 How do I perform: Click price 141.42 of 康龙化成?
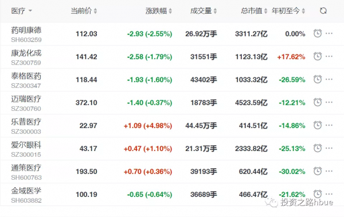pos(87,57)
